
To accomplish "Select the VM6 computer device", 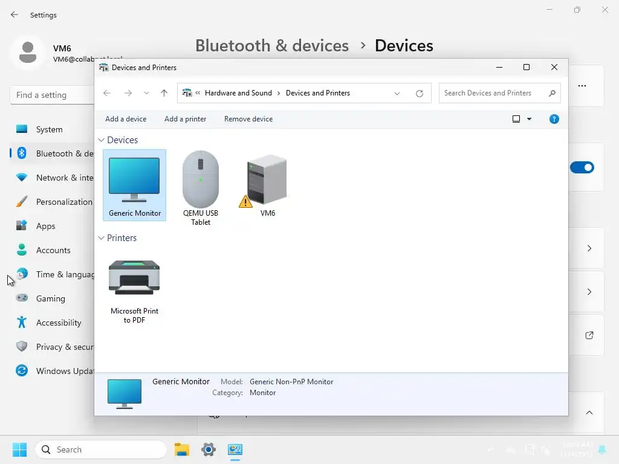I will click(267, 185).
